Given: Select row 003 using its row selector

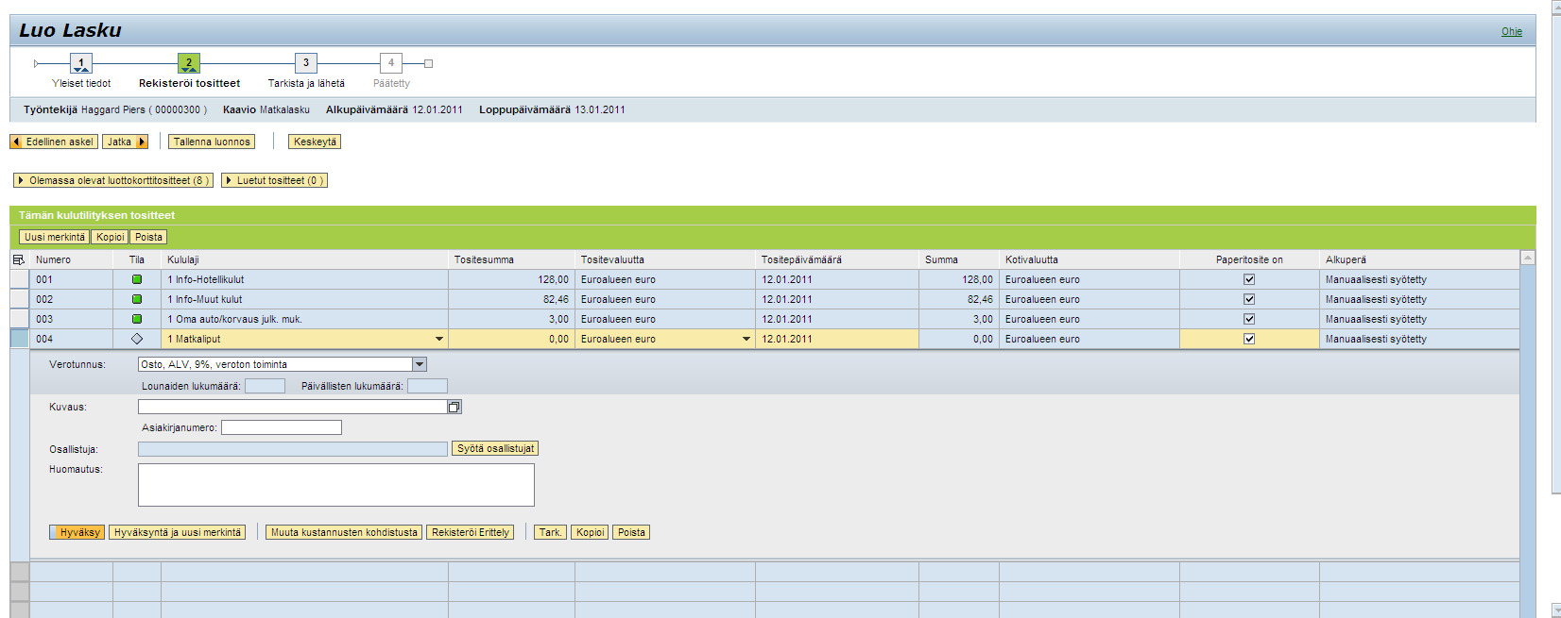Looking at the screenshot, I should click(20, 319).
